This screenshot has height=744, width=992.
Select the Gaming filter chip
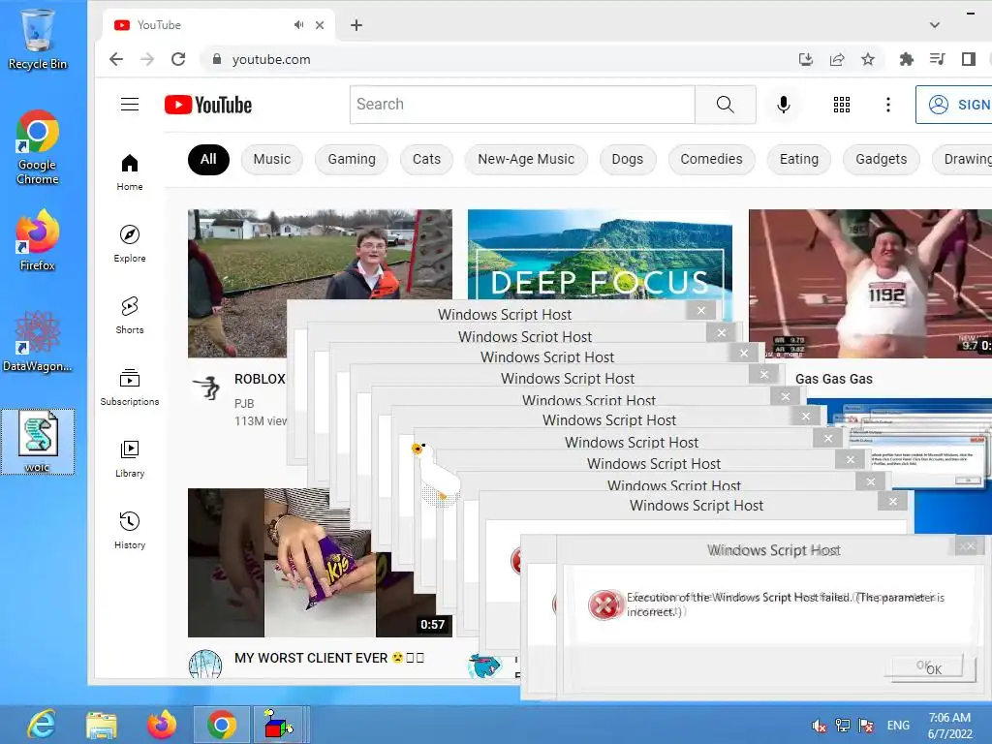[x=352, y=160]
